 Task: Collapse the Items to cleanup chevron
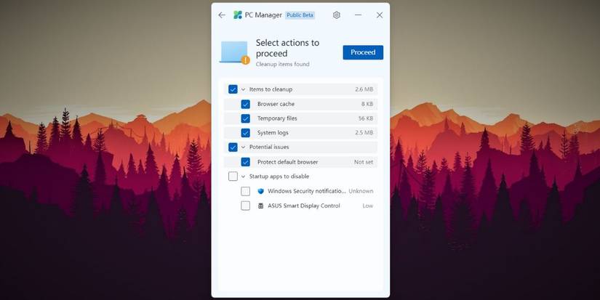pos(243,89)
